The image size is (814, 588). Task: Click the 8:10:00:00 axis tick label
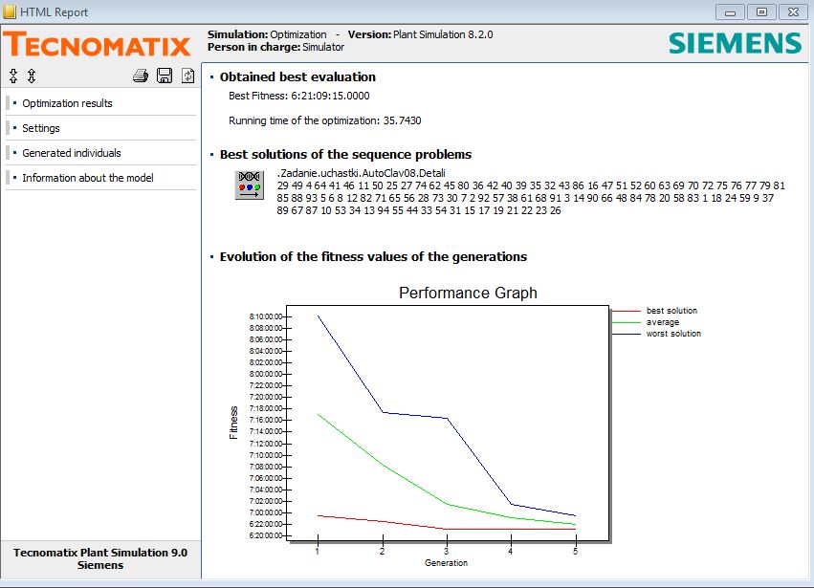(x=266, y=316)
